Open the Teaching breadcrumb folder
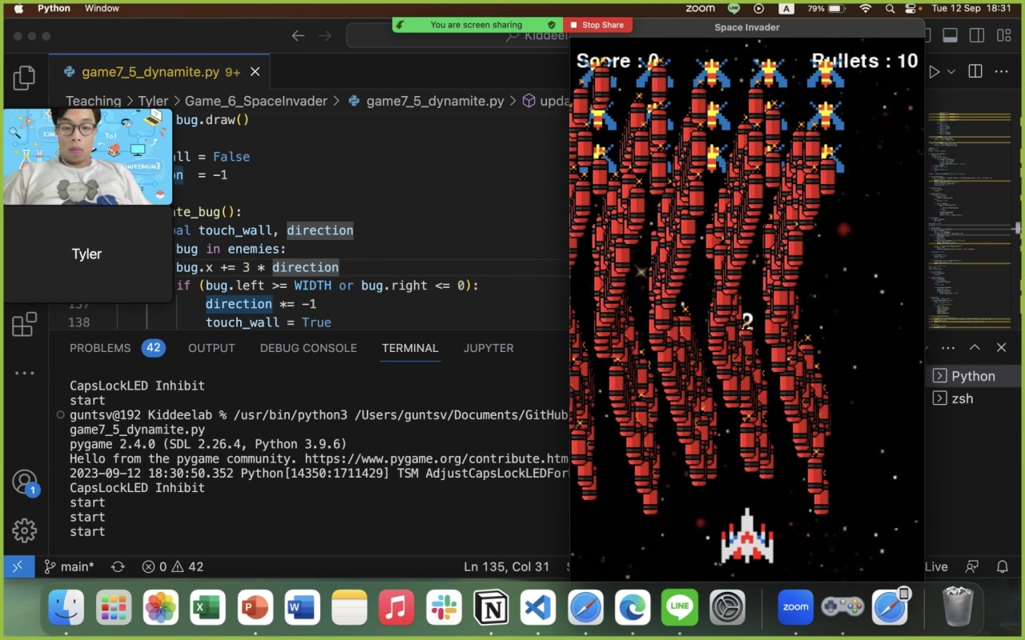The height and width of the screenshot is (640, 1025). [93, 101]
